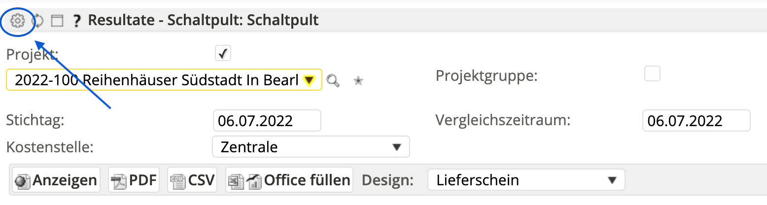Image resolution: width=767 pixels, height=205 pixels.
Task: Click the magnifier to search projects
Action: tap(334, 80)
